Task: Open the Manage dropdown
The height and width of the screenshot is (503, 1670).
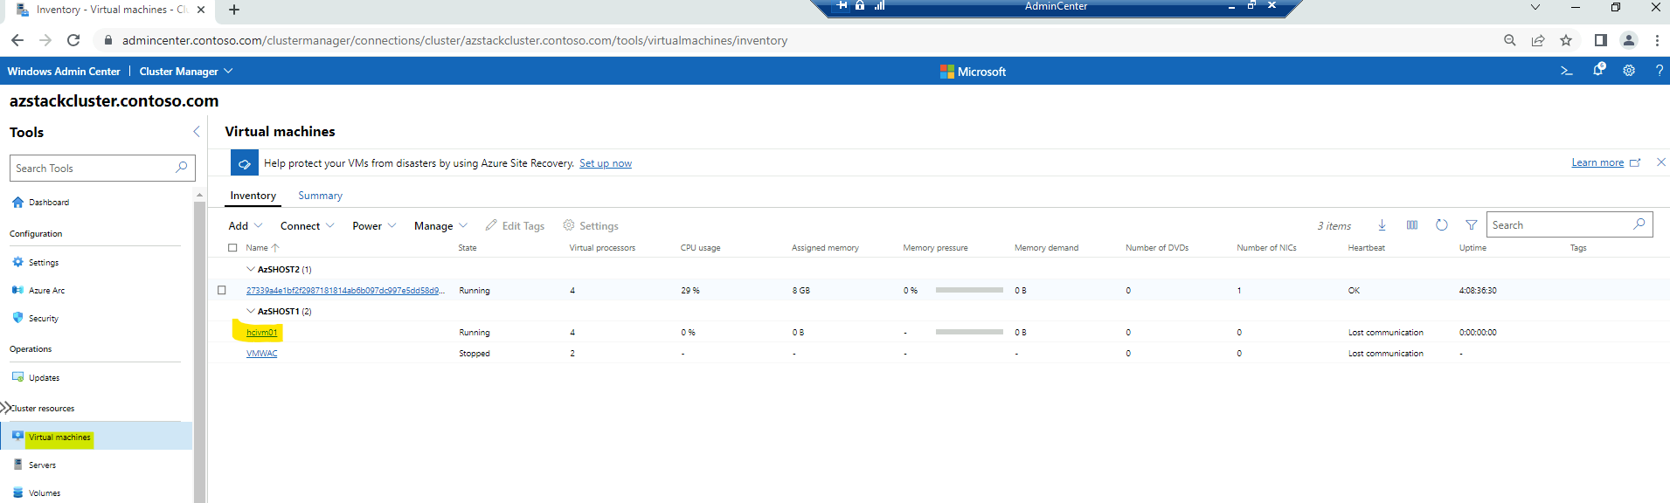Action: click(x=440, y=225)
